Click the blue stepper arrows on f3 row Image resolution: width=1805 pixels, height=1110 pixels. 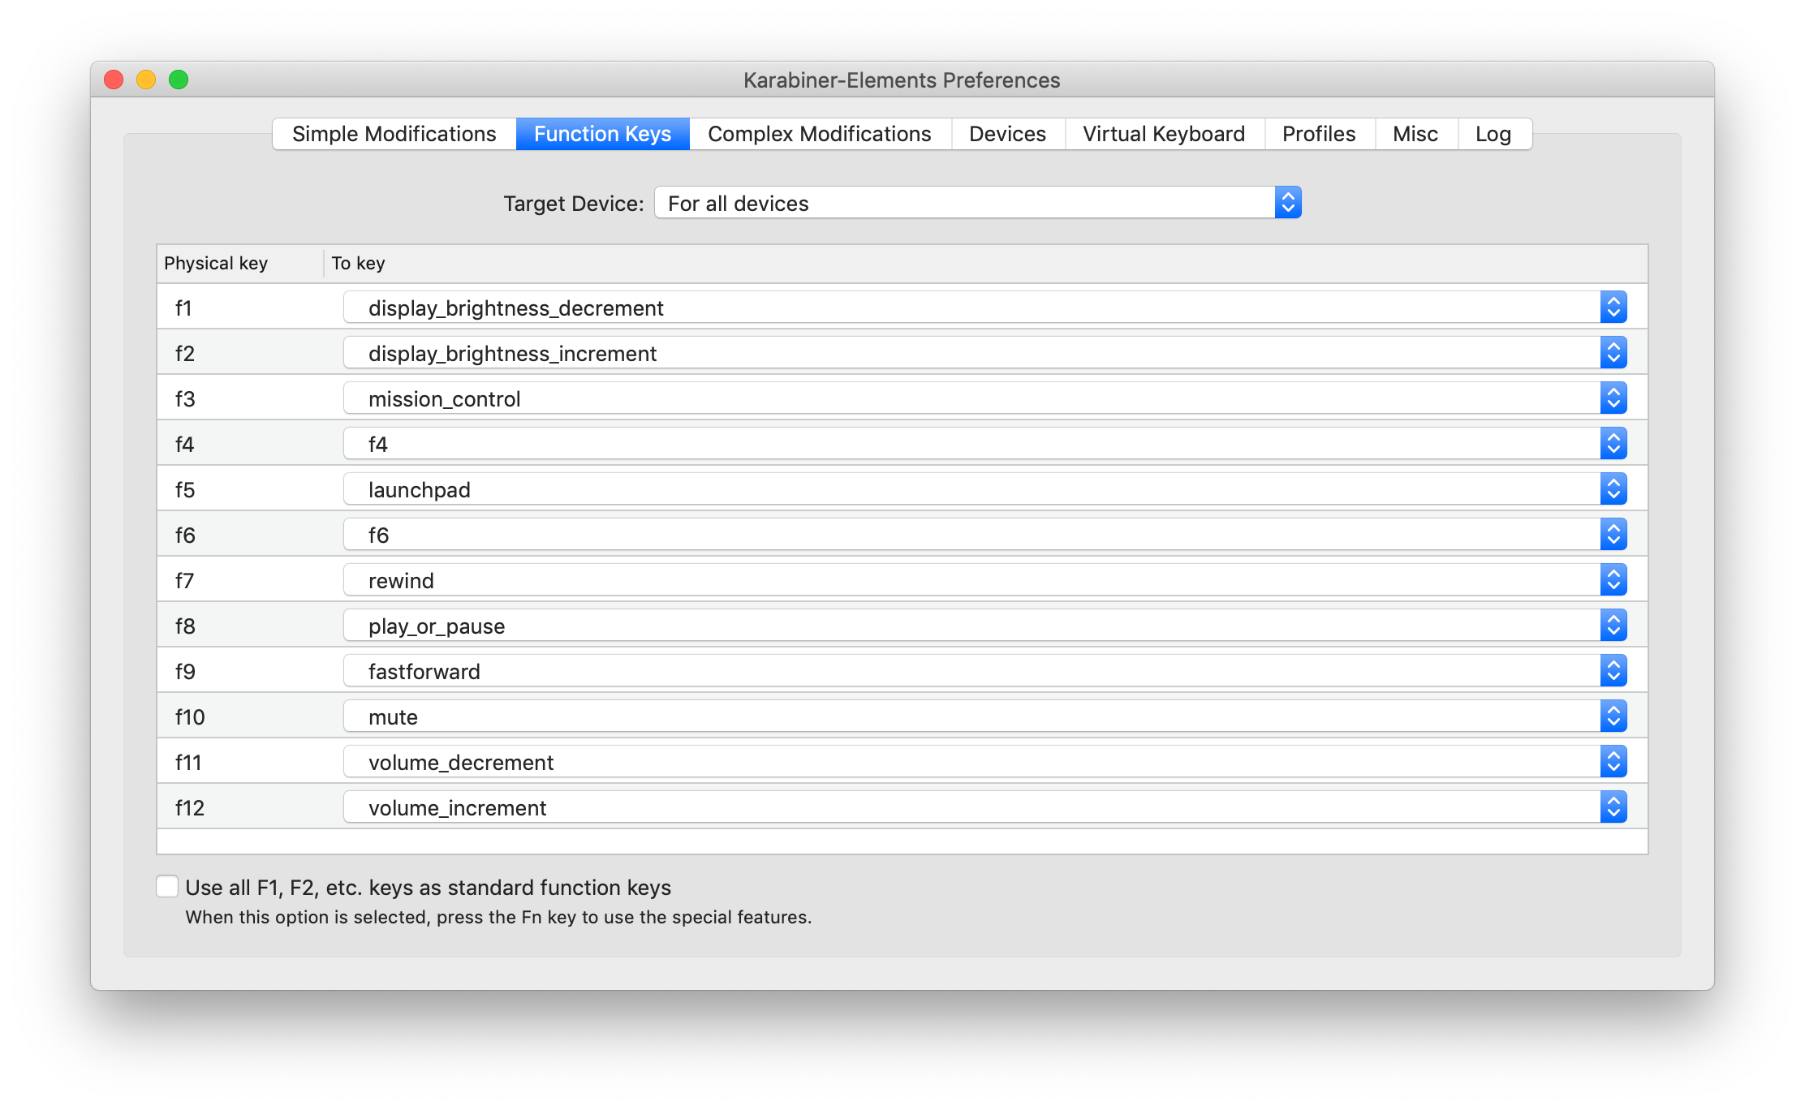click(1613, 398)
